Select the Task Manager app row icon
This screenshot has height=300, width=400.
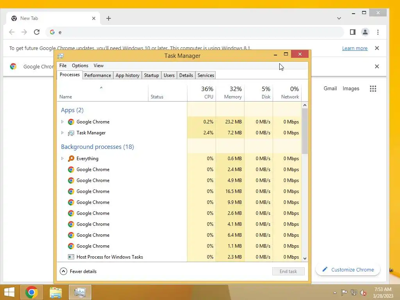coord(71,133)
